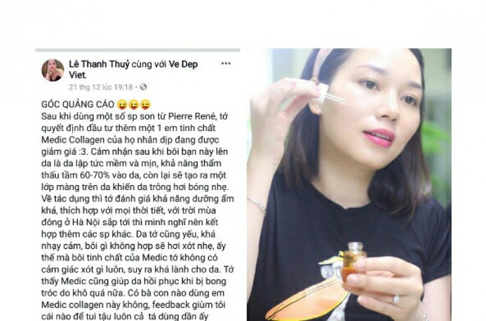Open the woman's serum photo

click(x=349, y=184)
